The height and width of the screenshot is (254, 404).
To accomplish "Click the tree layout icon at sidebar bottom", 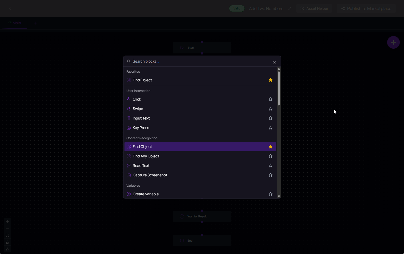I will [7, 249].
